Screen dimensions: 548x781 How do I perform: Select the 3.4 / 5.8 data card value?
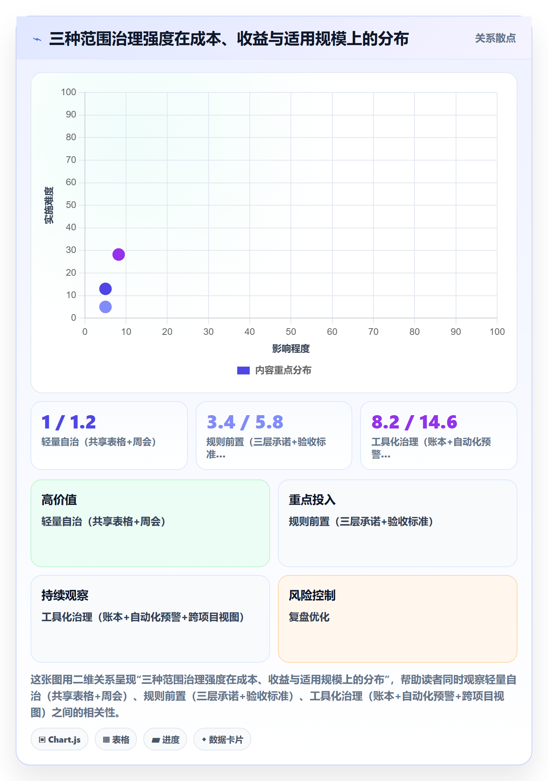click(245, 422)
